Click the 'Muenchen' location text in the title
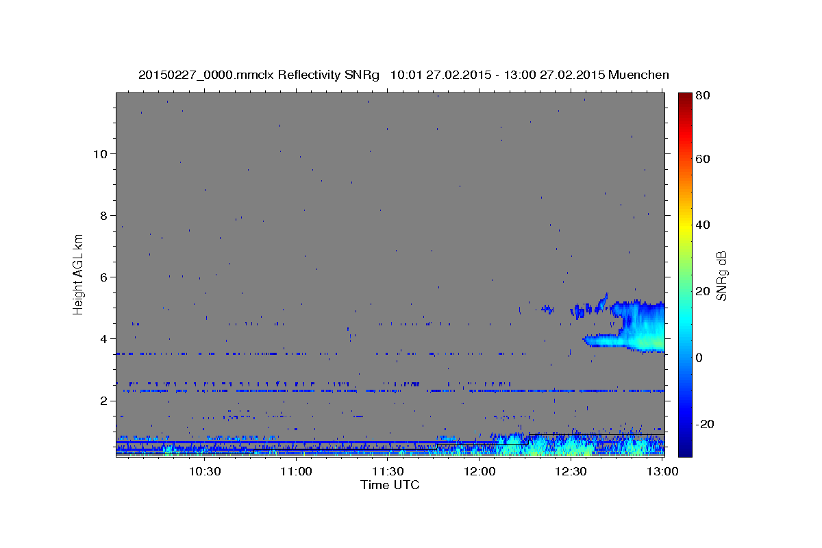The height and width of the screenshot is (548, 822). [638, 75]
